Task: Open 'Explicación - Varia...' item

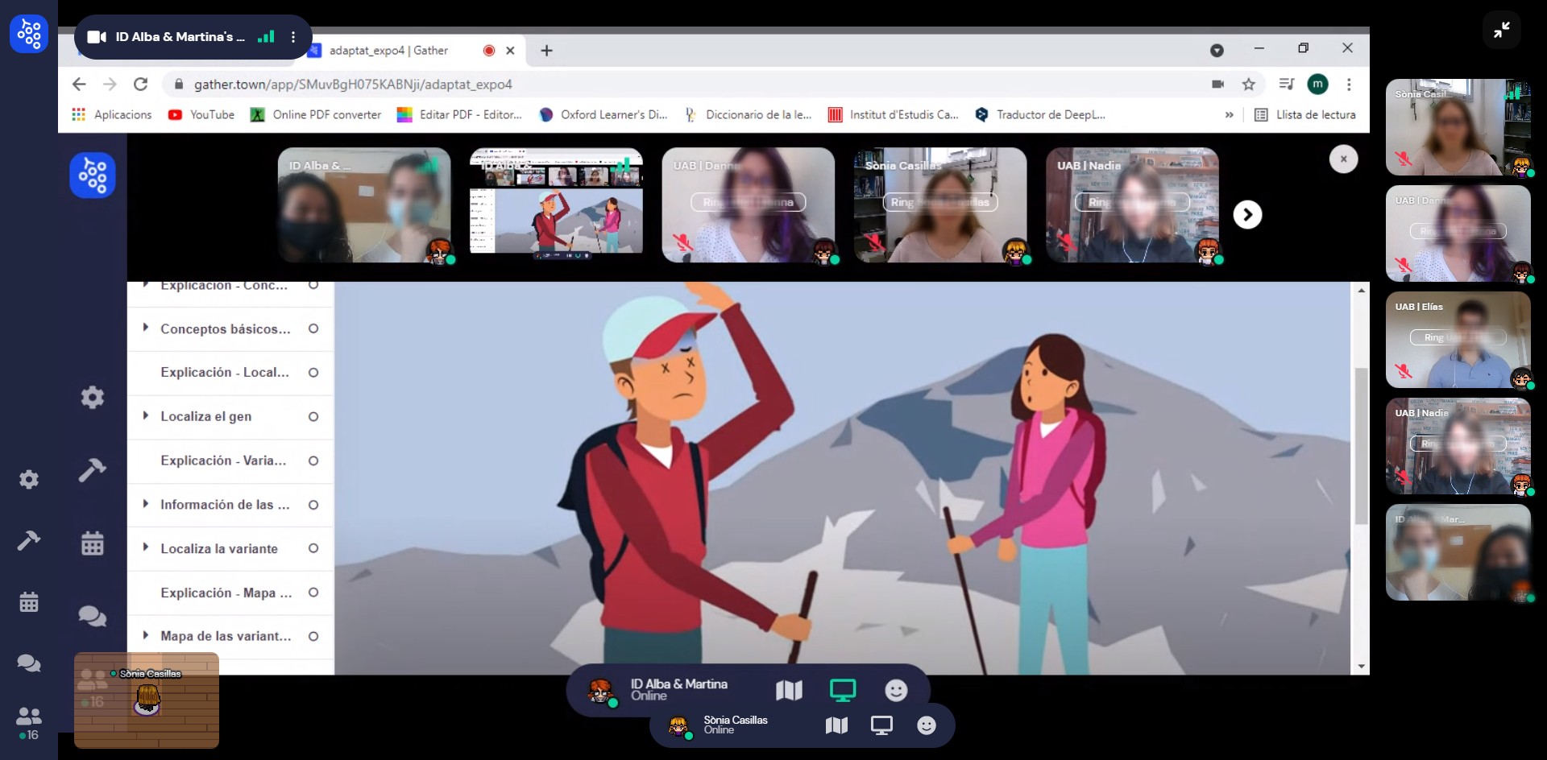Action: [223, 461]
